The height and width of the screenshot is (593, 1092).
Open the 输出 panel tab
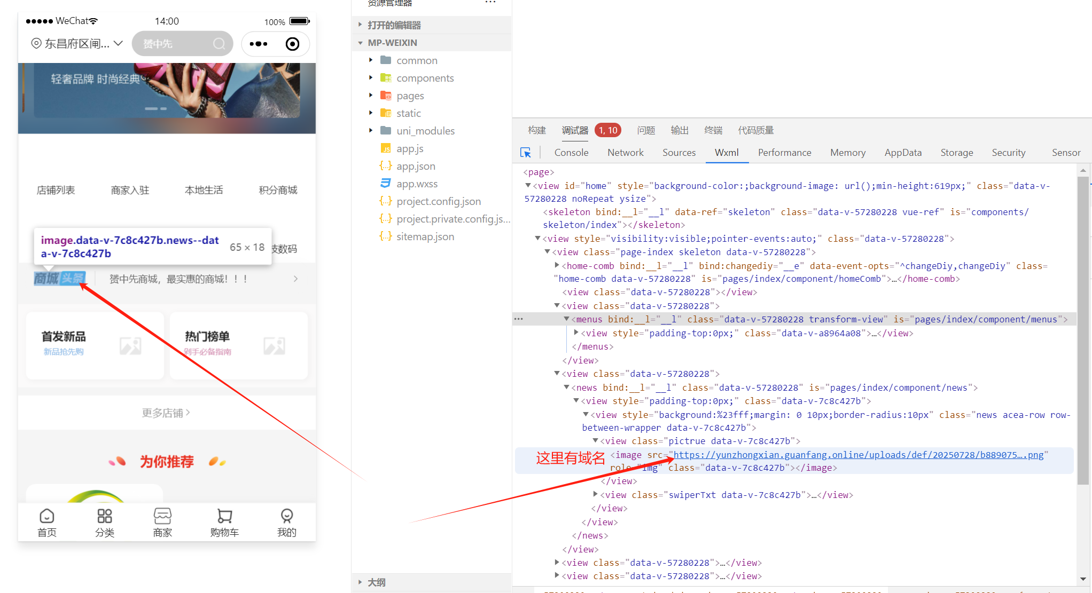coord(680,130)
